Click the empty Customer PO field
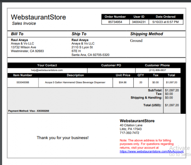This screenshot has height=165, width=191. [x=111, y=70]
